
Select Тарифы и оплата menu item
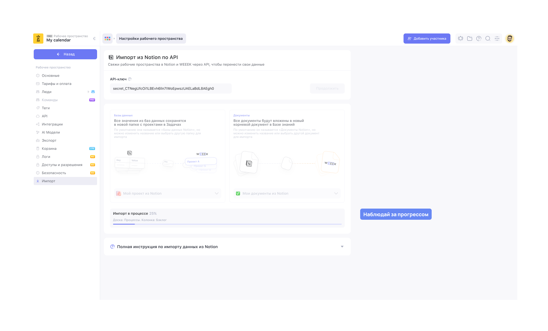tap(57, 84)
